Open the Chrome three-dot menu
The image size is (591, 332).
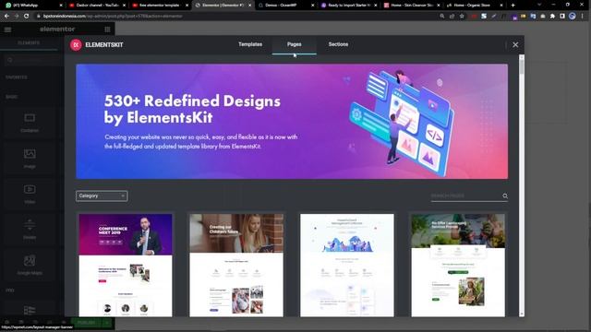pyautogui.click(x=583, y=17)
